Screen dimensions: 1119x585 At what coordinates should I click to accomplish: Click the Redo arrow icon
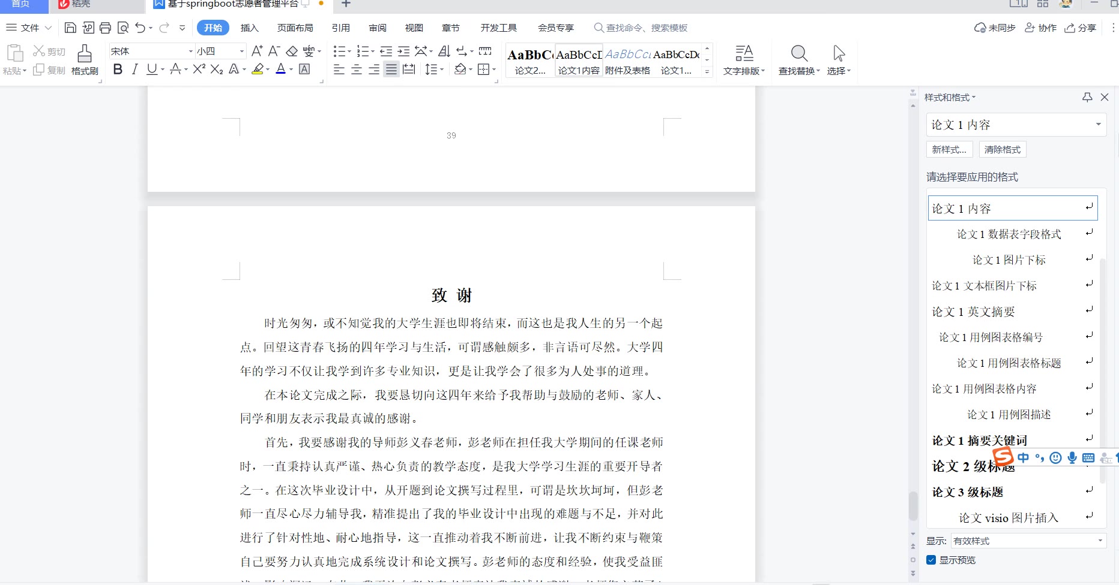[164, 28]
